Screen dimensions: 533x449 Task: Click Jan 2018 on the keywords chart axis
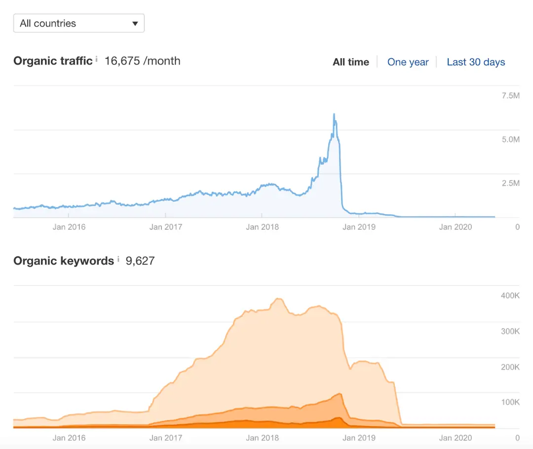click(262, 438)
